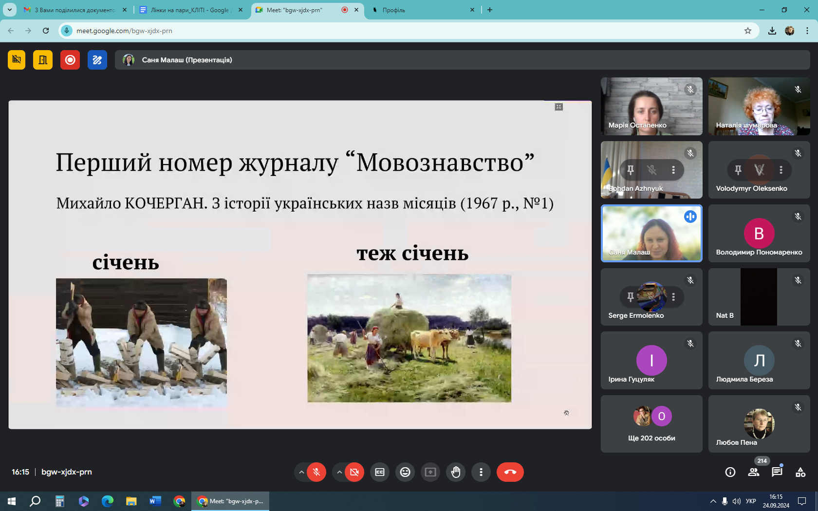This screenshot has width=818, height=511.
Task: Open Word from the Windows taskbar
Action: 155,501
